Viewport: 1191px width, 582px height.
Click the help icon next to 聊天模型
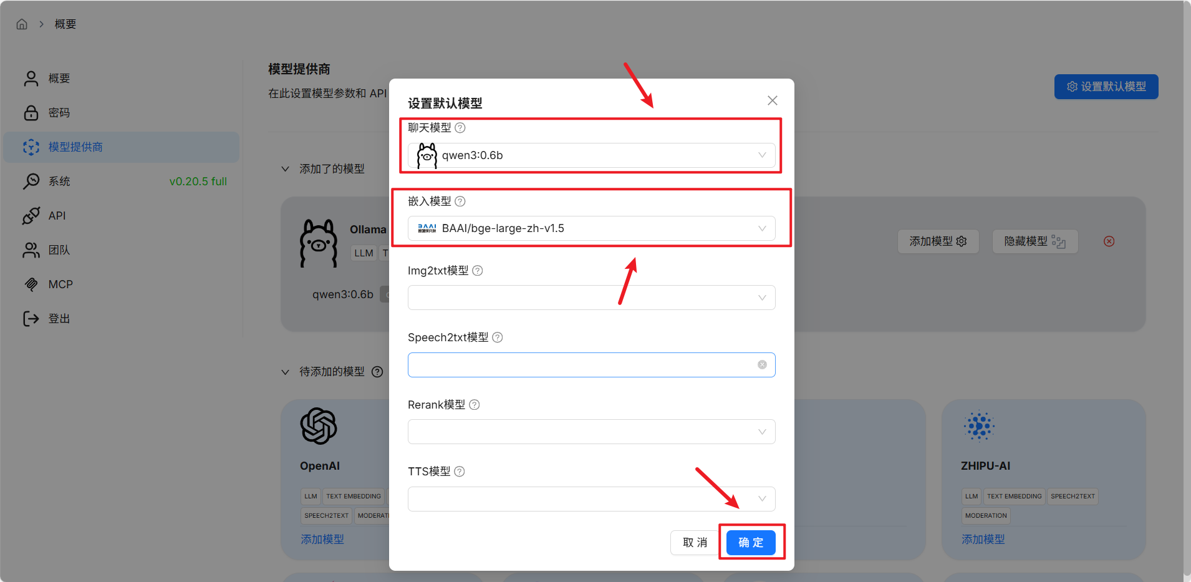460,128
